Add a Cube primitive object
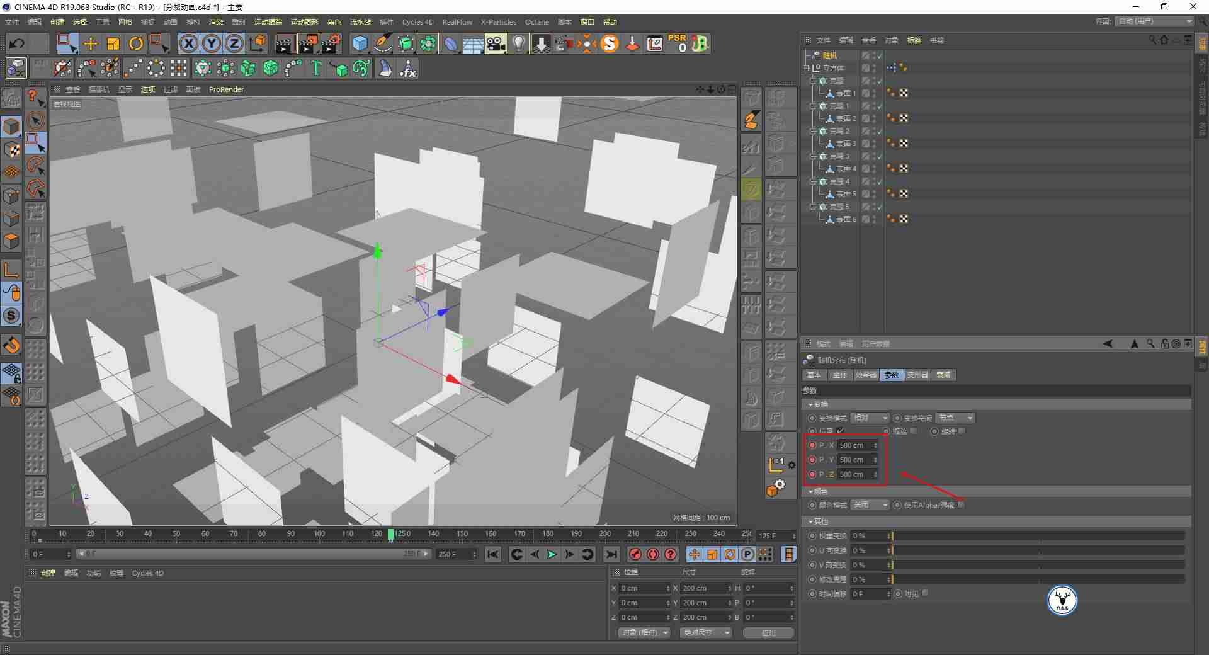 [360, 43]
